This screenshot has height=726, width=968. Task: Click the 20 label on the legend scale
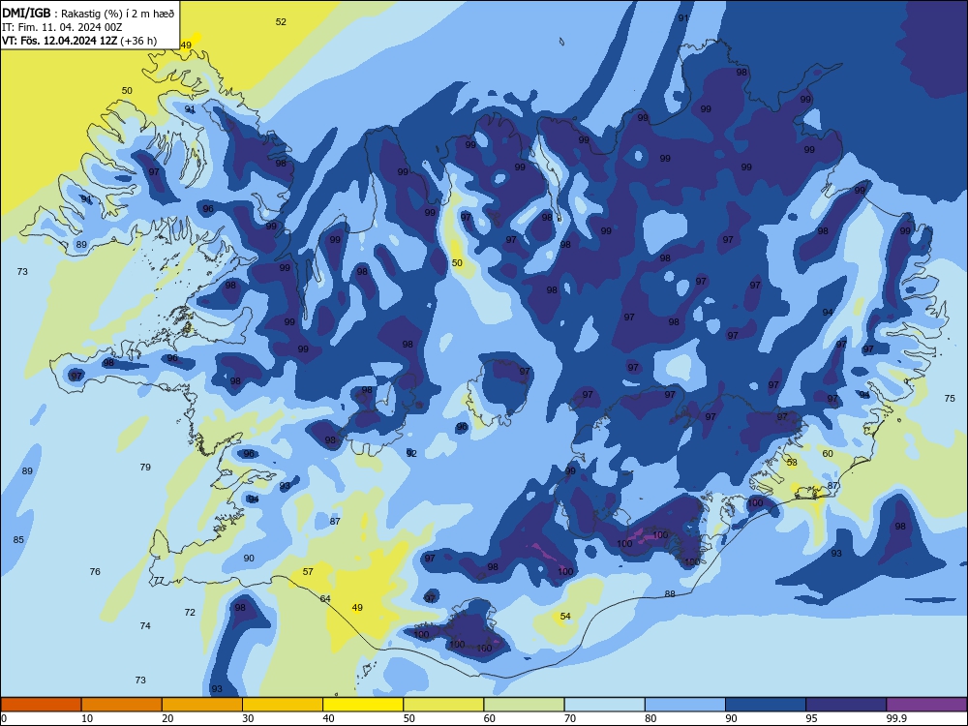tap(167, 718)
